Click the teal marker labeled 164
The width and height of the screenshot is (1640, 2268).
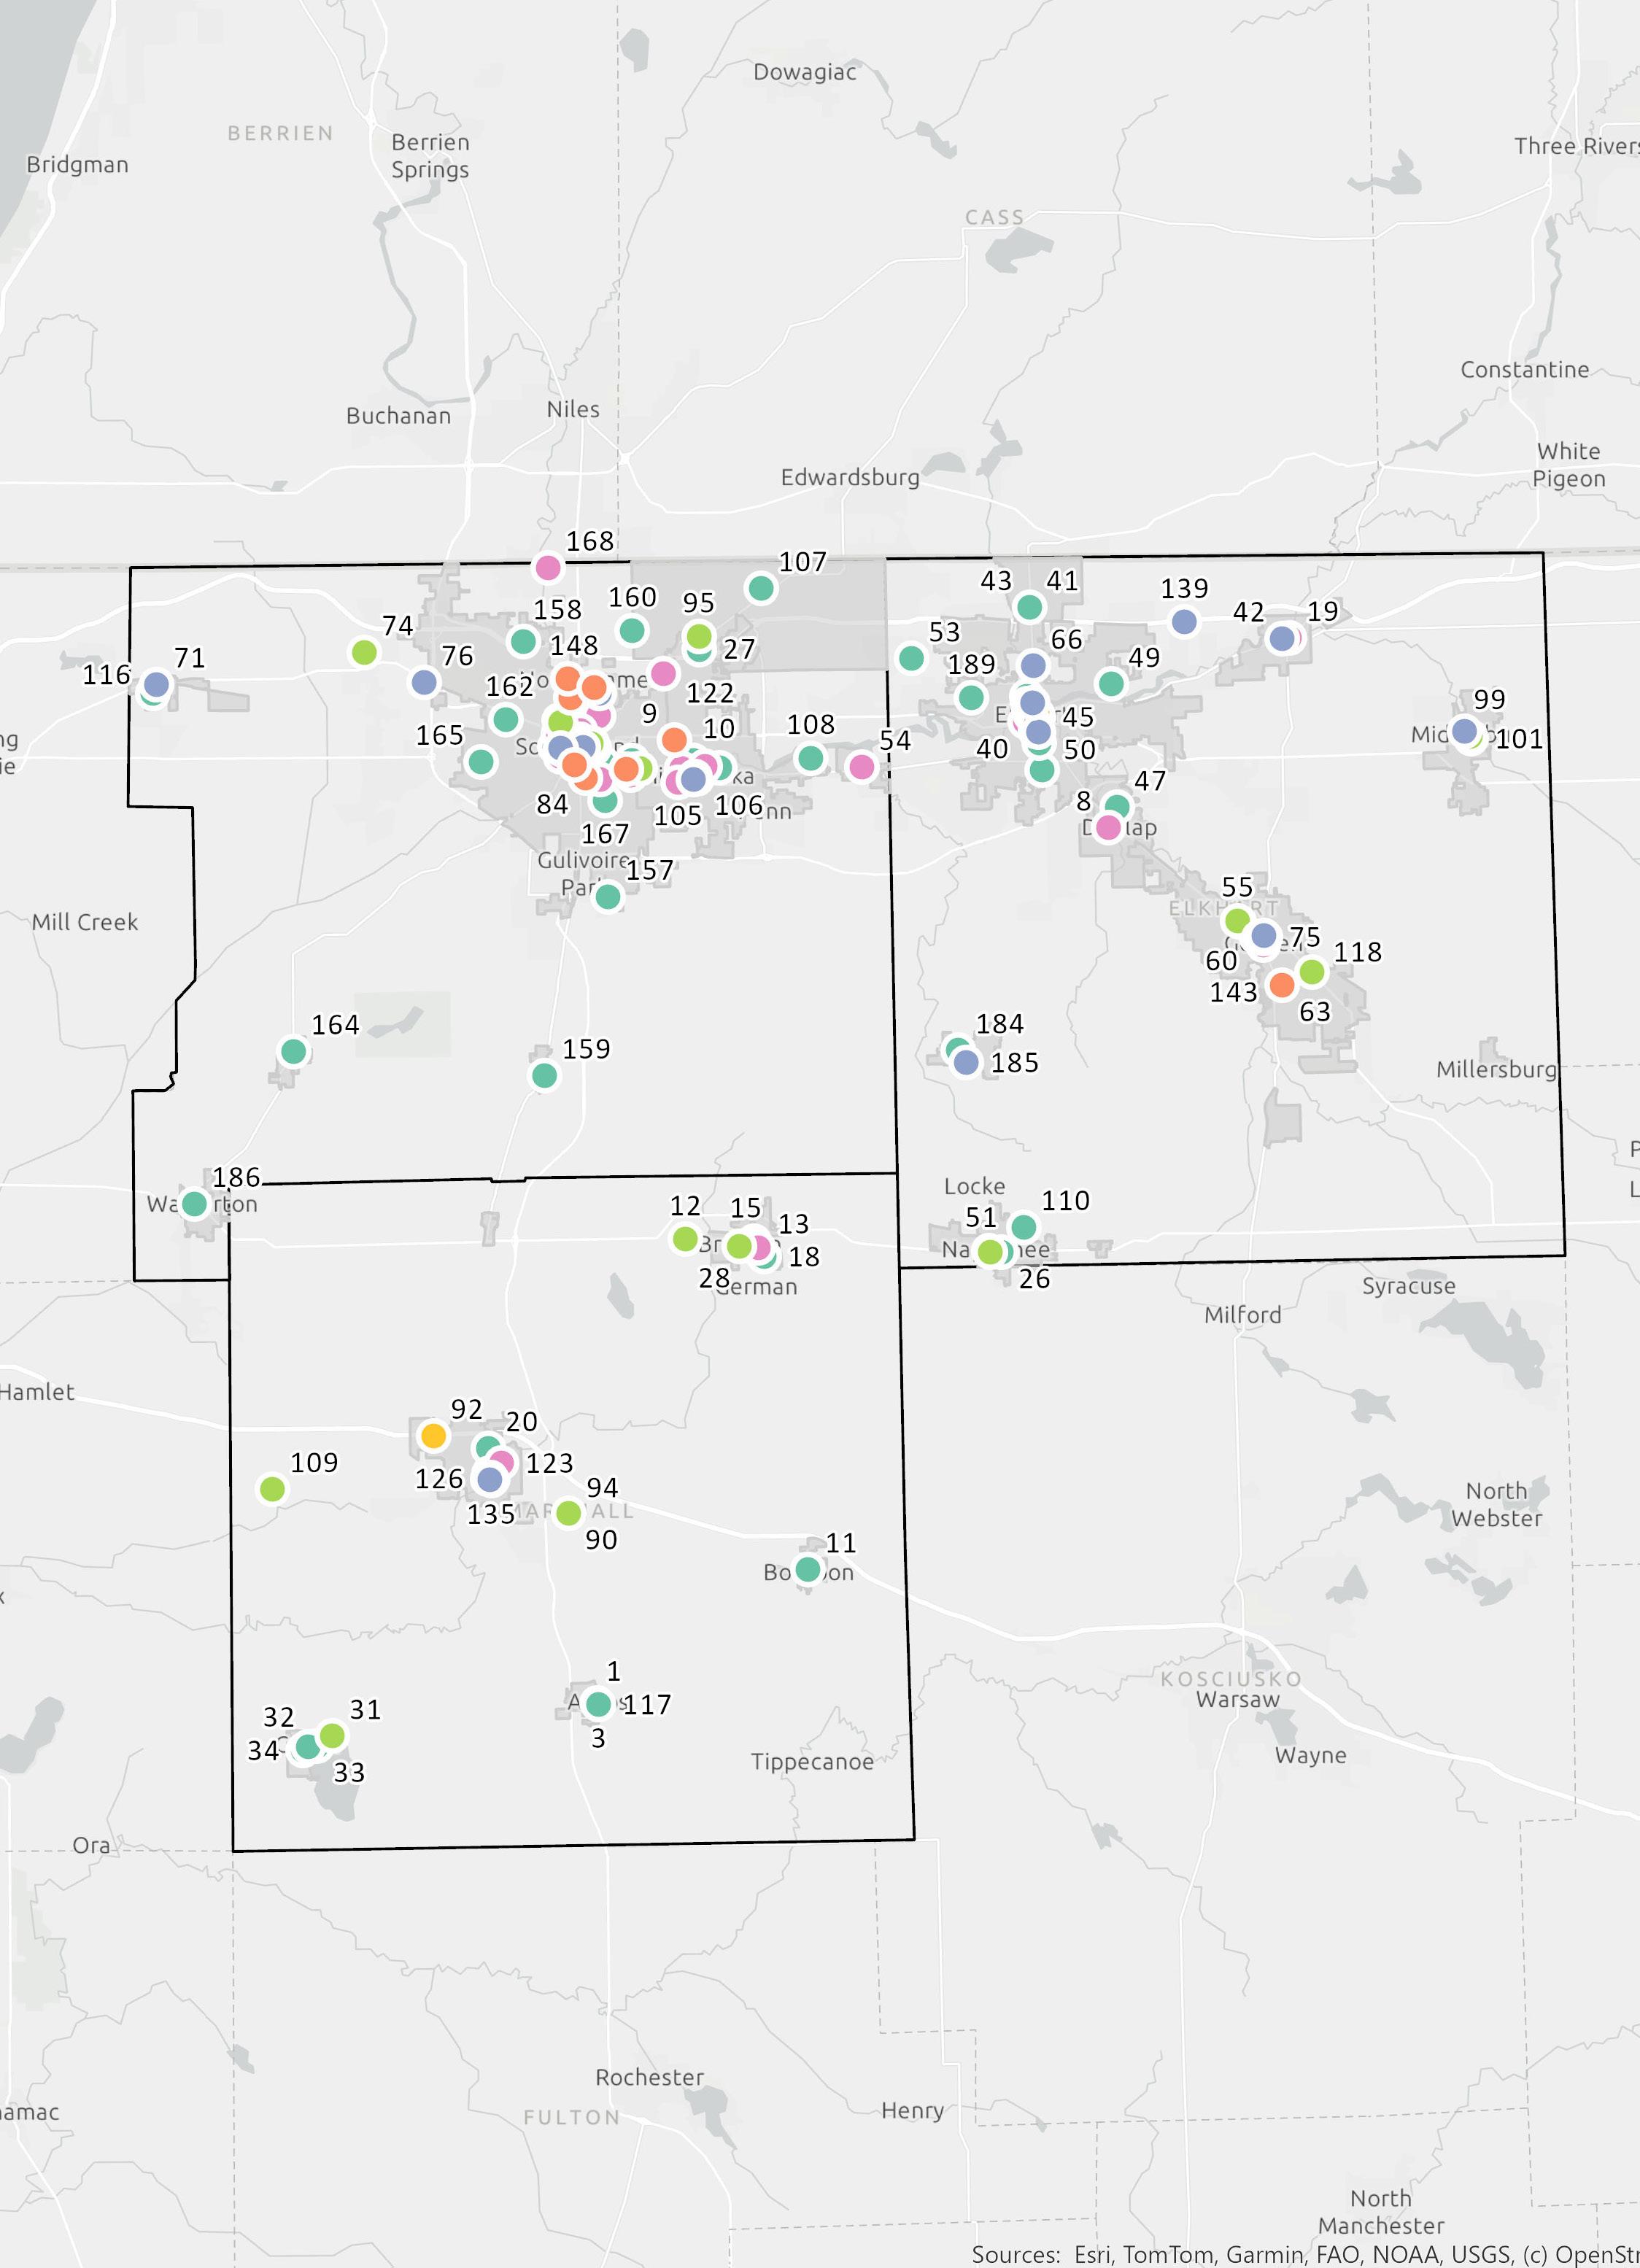pyautogui.click(x=293, y=1051)
